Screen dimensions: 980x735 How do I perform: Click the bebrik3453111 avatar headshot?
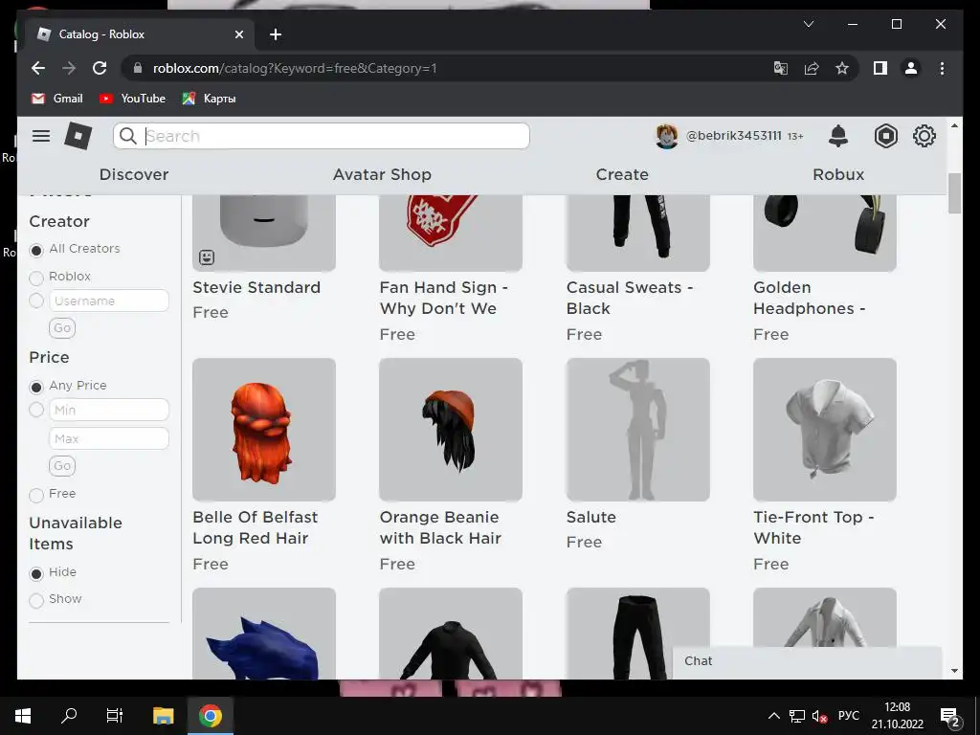666,136
